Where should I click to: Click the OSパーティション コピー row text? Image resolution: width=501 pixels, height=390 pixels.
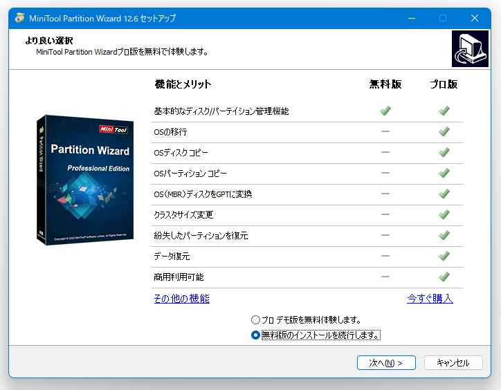pyautogui.click(x=190, y=174)
